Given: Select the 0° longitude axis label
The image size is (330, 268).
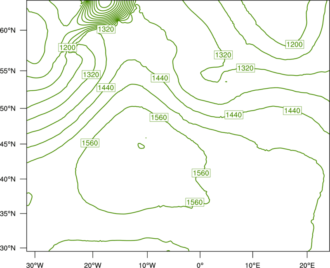Looking at the screenshot, I should pyautogui.click(x=200, y=265).
